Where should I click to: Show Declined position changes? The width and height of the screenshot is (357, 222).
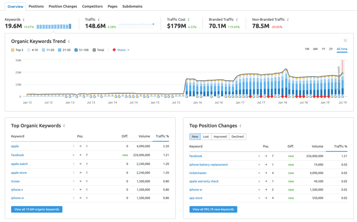pos(237,137)
